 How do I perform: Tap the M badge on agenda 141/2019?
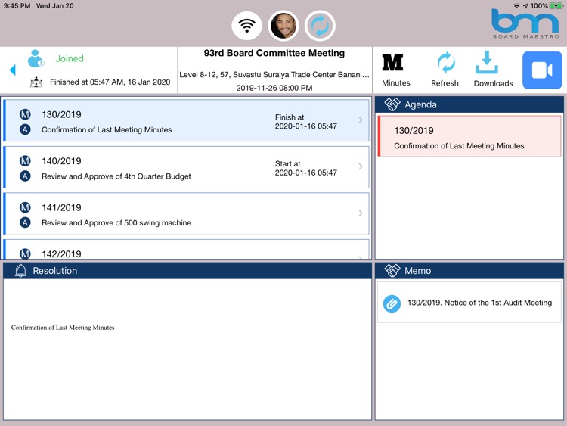[x=25, y=208]
